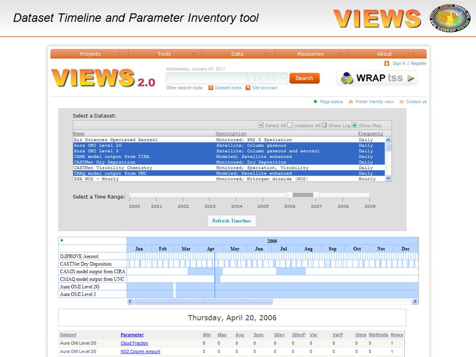
Task: Click the green square timeline corner icon
Action: pyautogui.click(x=61, y=240)
